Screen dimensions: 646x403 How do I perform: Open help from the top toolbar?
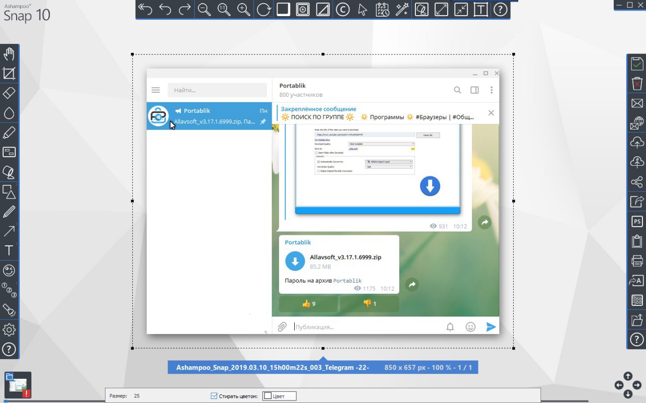(x=500, y=10)
